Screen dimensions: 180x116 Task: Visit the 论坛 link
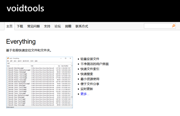(x=58, y=26)
